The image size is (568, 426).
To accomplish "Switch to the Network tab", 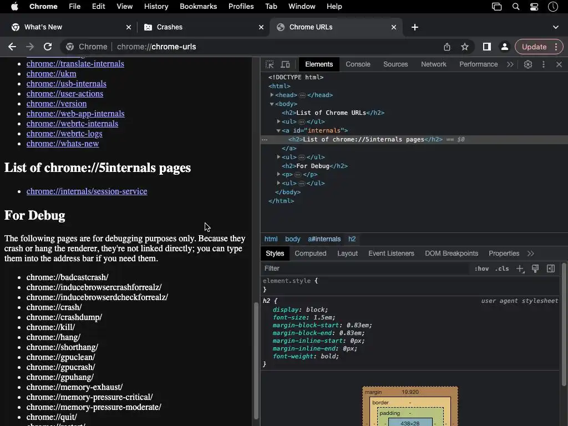I will (434, 64).
